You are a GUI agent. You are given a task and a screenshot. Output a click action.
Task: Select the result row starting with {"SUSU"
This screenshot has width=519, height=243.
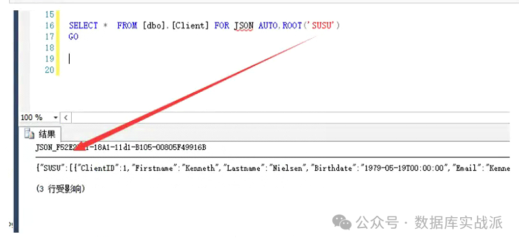coord(272,168)
